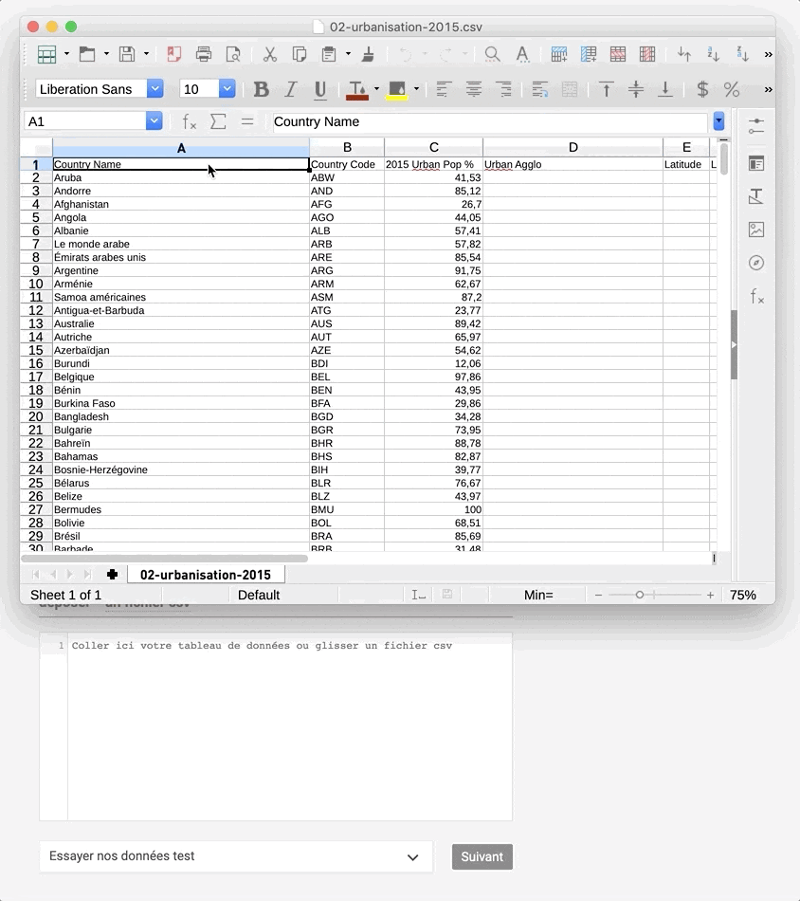The image size is (800, 901).
Task: Open the sidebar Properties deck
Action: tap(756, 164)
